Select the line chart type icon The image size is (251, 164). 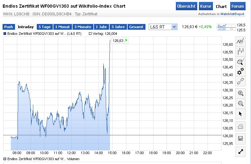240,42
